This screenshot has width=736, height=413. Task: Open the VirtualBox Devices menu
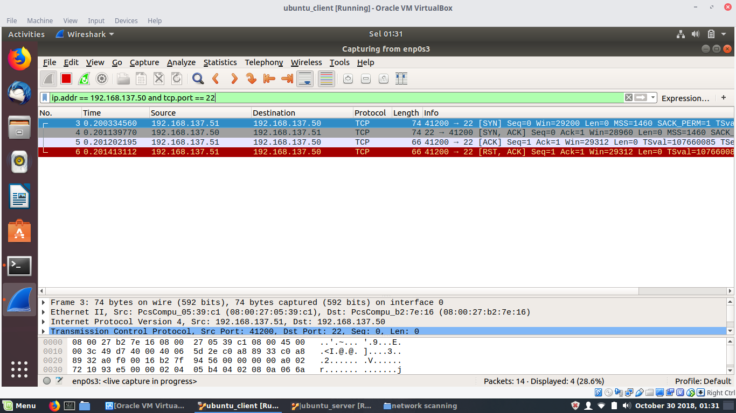coord(126,20)
